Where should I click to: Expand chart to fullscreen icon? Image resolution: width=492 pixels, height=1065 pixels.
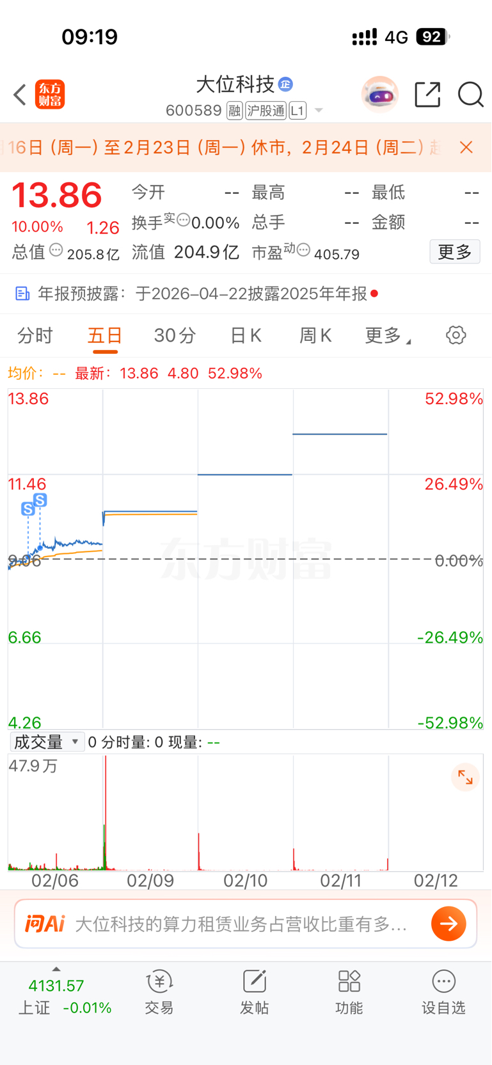(x=465, y=778)
